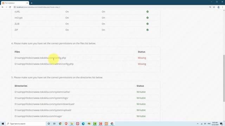
Task: Open the Chrome profile avatar
Action: [x=219, y=7]
